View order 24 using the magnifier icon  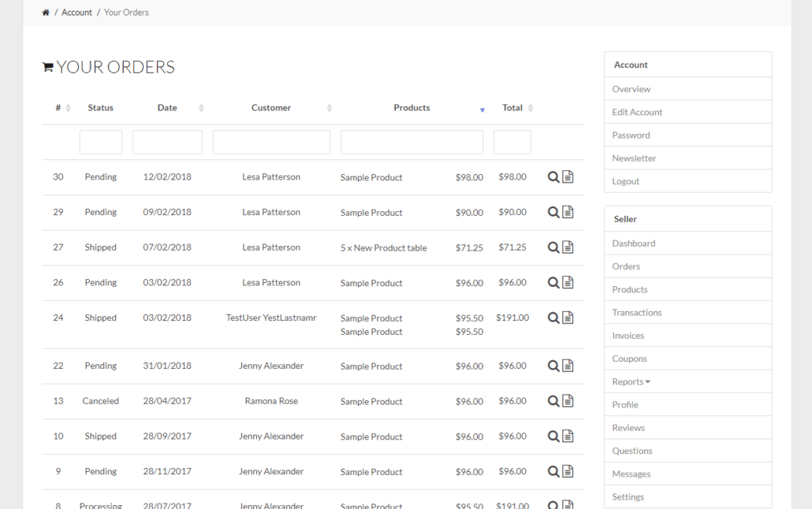[553, 318]
